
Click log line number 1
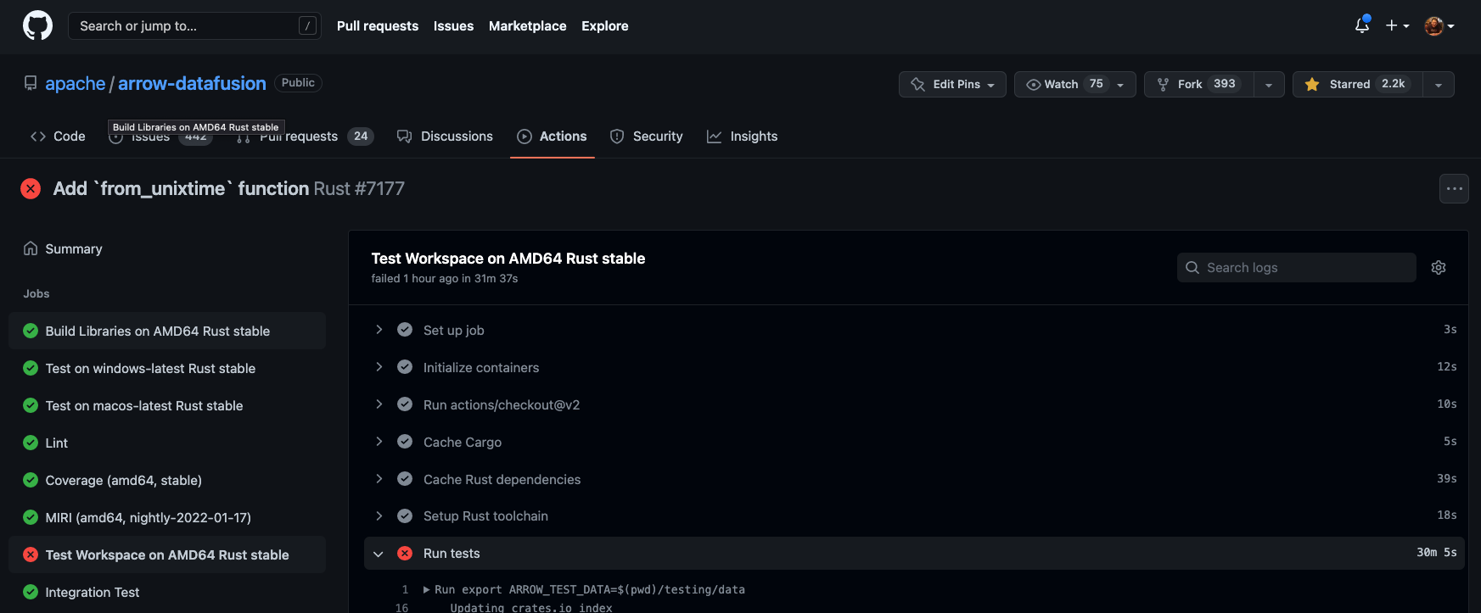405,589
